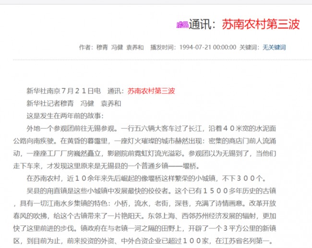Click the line starting 外地一个参观团前往无锡参观
Viewport: 312px width, 248px height.
pos(151,128)
